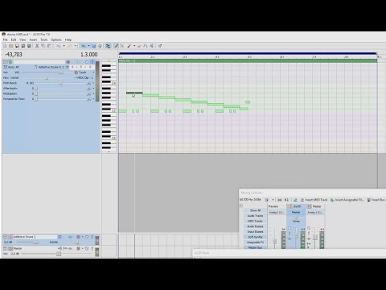386x290 pixels.
Task: Open the Tools menu
Action: click(x=44, y=39)
